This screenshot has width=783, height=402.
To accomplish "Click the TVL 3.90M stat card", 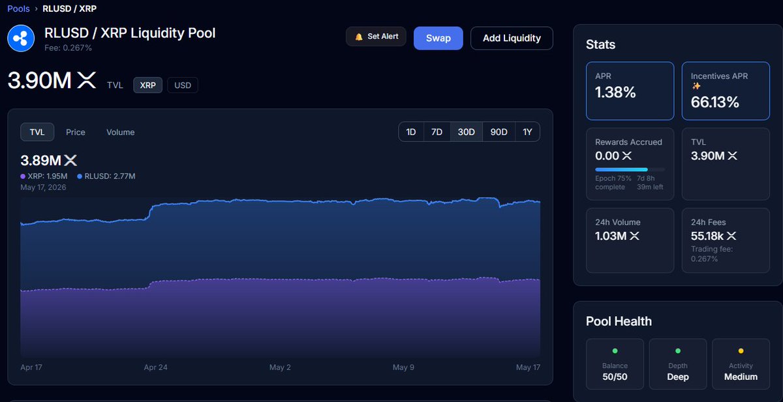I will point(726,164).
